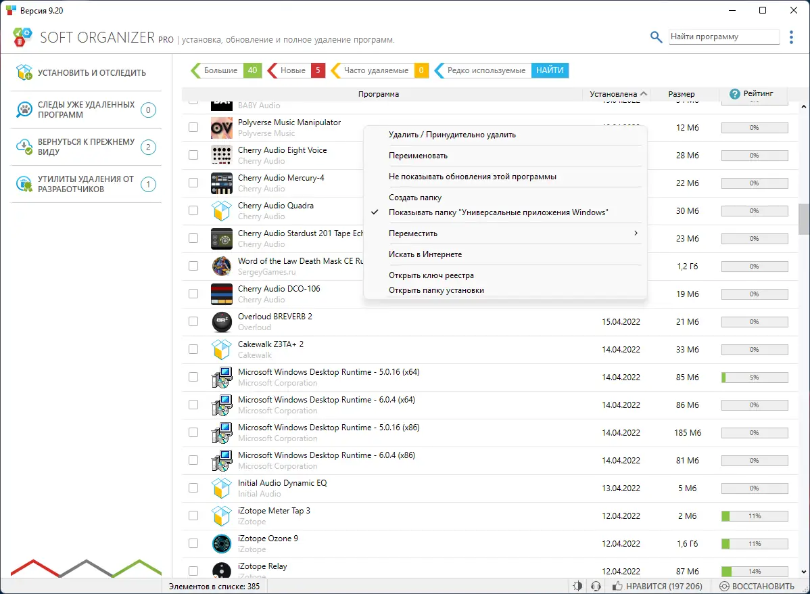Click the scroll down arrow
This screenshot has width=810, height=594.
coord(803,571)
